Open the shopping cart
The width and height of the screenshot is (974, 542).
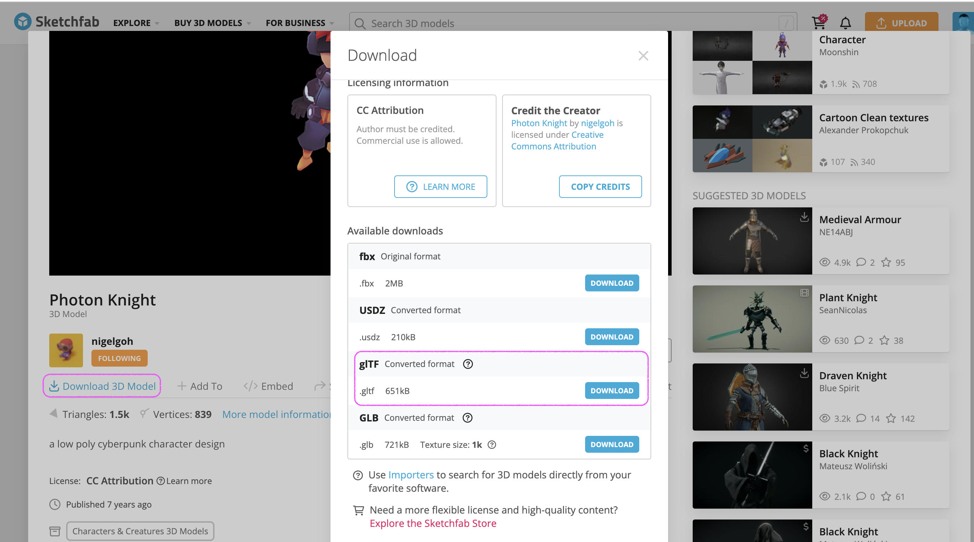(819, 22)
